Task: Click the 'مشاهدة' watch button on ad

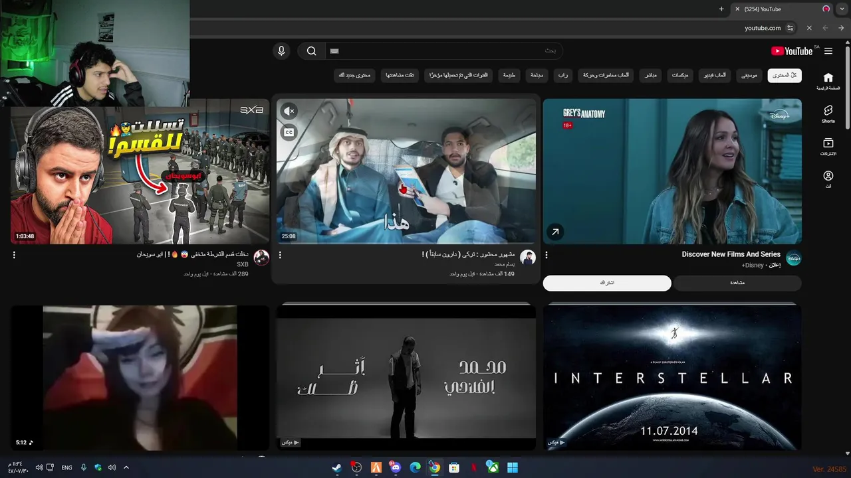Action: tap(737, 283)
